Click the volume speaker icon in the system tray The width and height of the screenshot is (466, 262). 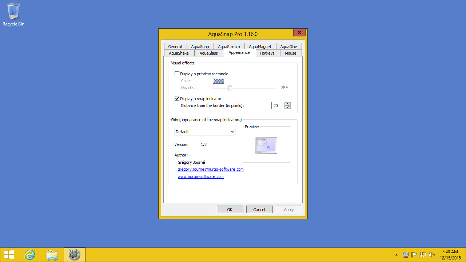pos(431,254)
